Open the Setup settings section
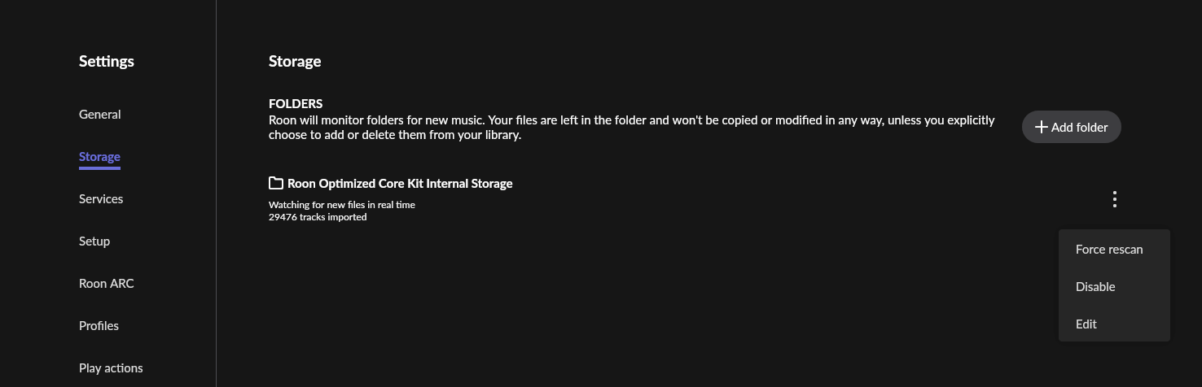The image size is (1202, 387). coord(94,241)
